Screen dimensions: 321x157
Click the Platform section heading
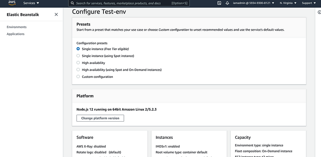point(85,96)
